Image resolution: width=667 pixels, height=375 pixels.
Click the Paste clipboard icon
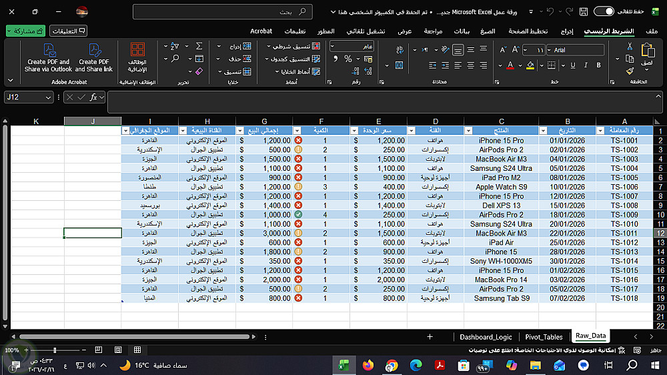coord(648,51)
